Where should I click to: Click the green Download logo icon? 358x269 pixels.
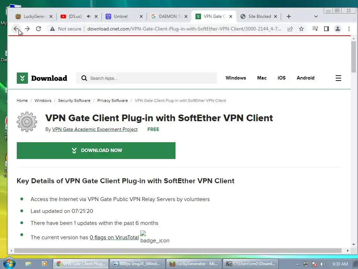[22, 78]
